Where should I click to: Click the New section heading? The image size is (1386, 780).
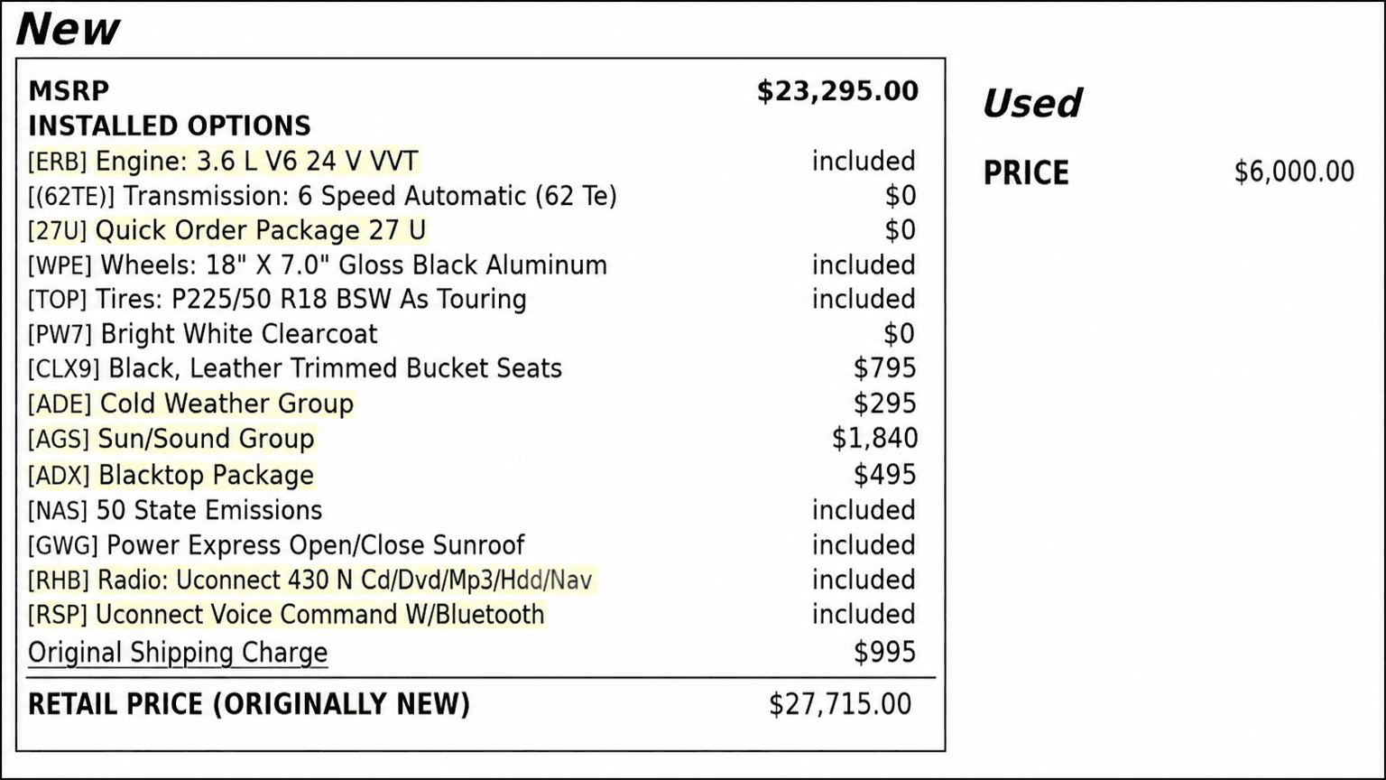point(68,29)
